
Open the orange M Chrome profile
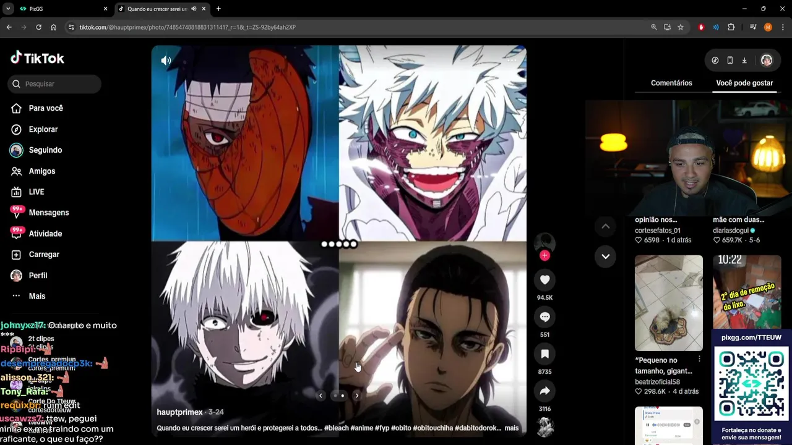click(768, 27)
